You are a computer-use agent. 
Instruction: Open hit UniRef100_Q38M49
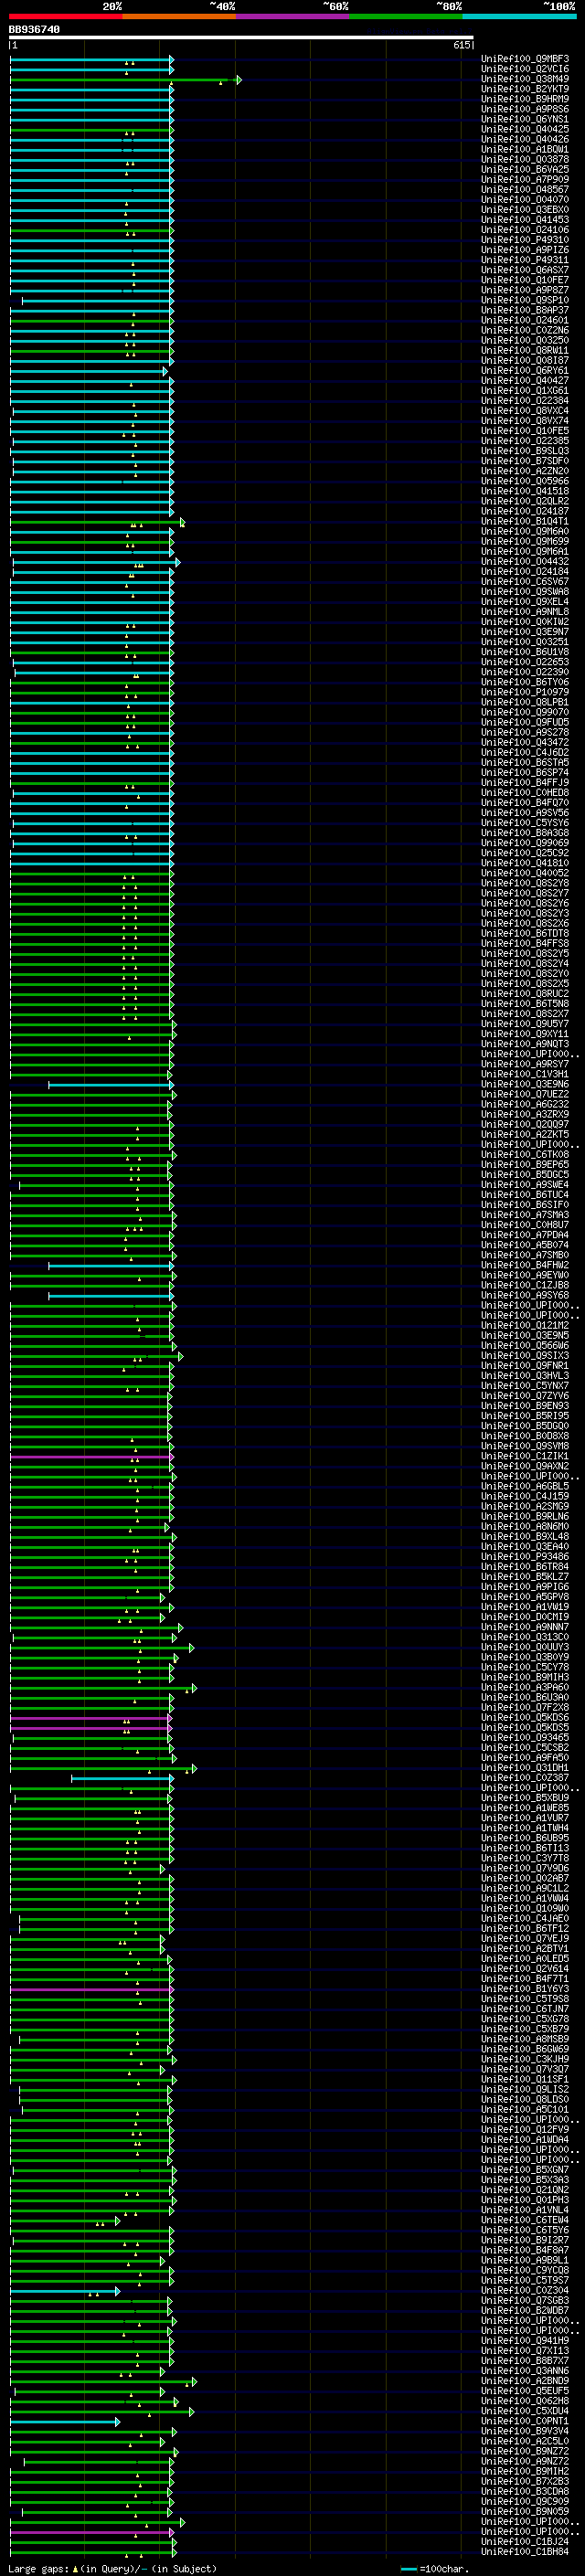coord(525,79)
